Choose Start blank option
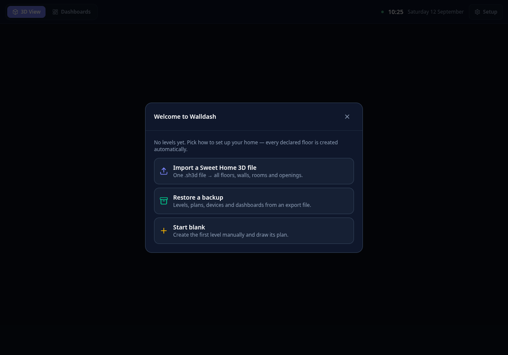 [254, 231]
